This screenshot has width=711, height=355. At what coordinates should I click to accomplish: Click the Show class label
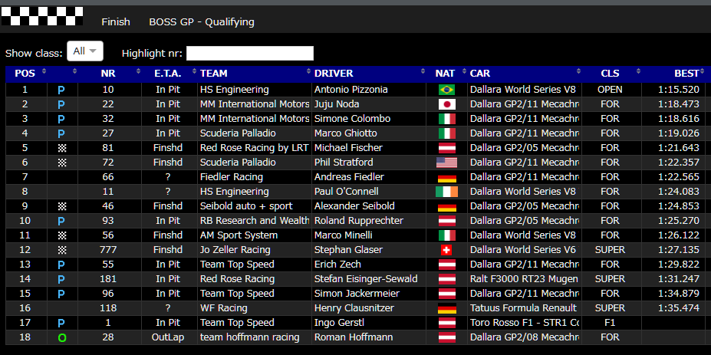coord(34,54)
